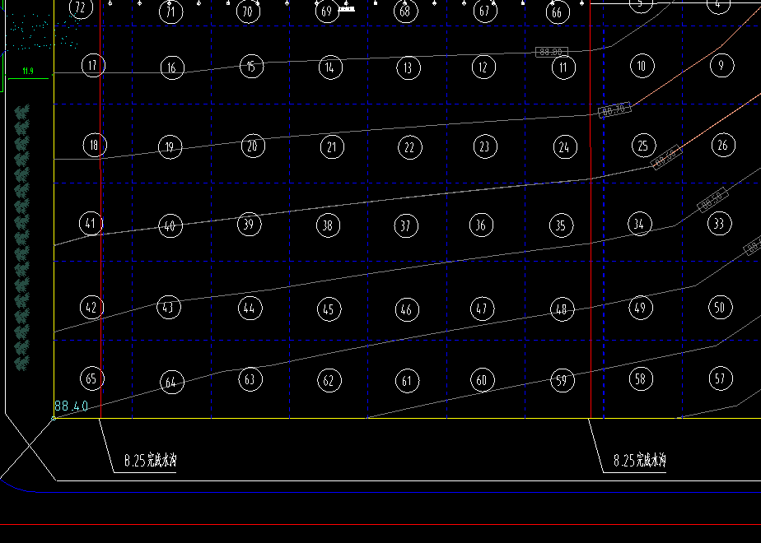Select the circled number 21
The image size is (761, 543).
pyautogui.click(x=332, y=147)
